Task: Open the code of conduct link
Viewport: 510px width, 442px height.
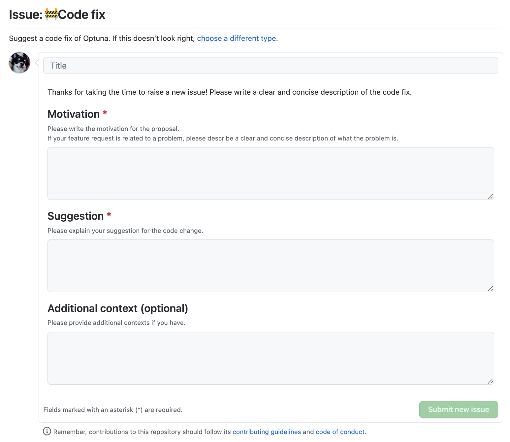Action: coord(340,432)
